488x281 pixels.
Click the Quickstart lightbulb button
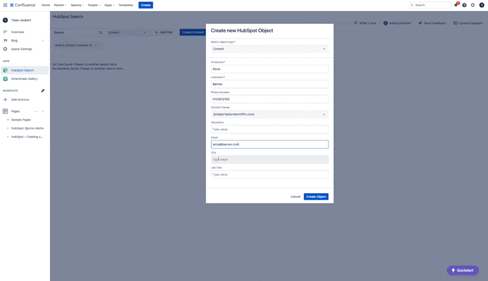pos(463,271)
